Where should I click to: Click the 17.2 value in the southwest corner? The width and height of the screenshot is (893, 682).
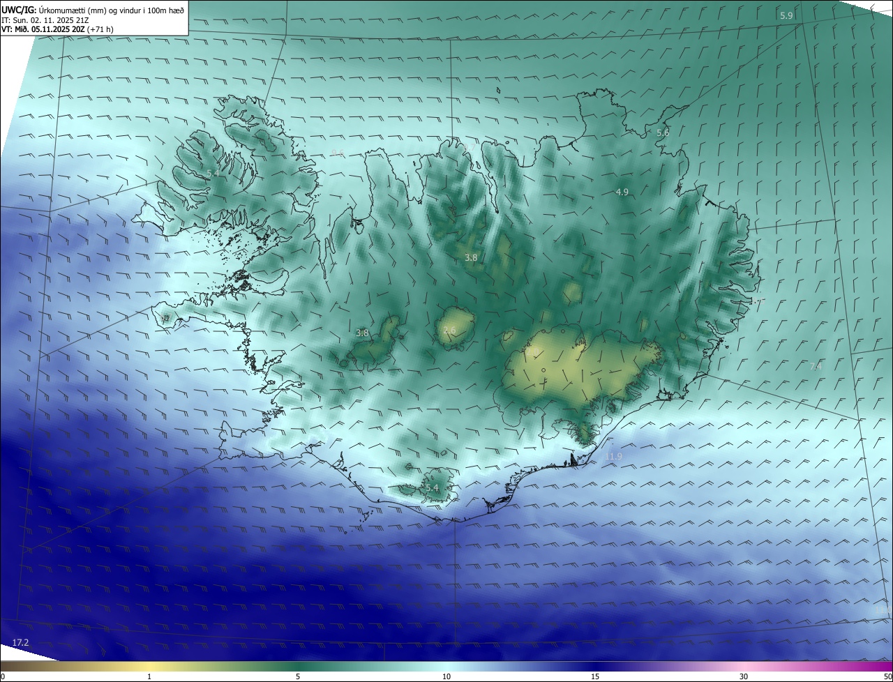pos(21,642)
